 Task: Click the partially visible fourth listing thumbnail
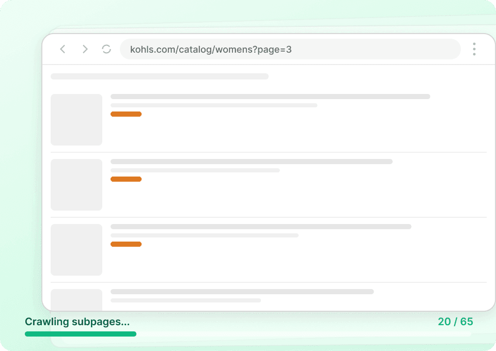[x=76, y=299]
